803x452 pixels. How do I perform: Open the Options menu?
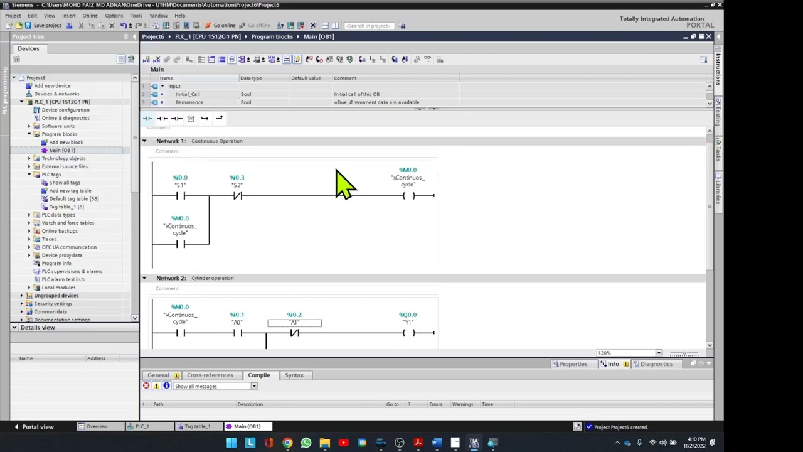click(114, 16)
